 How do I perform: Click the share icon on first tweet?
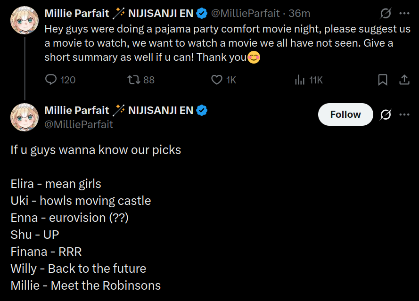(404, 80)
